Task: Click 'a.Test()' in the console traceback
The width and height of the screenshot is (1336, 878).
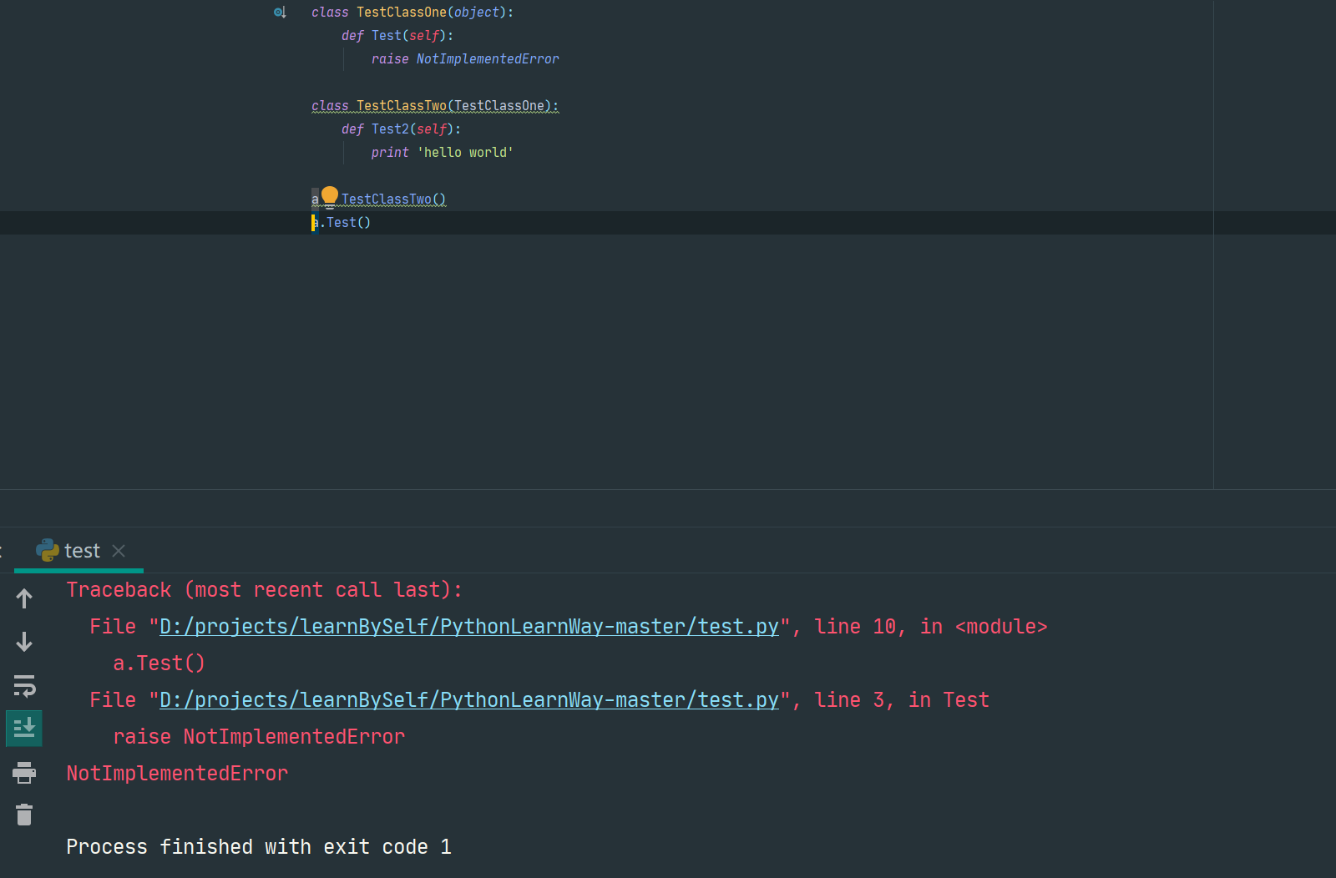Action: [159, 664]
